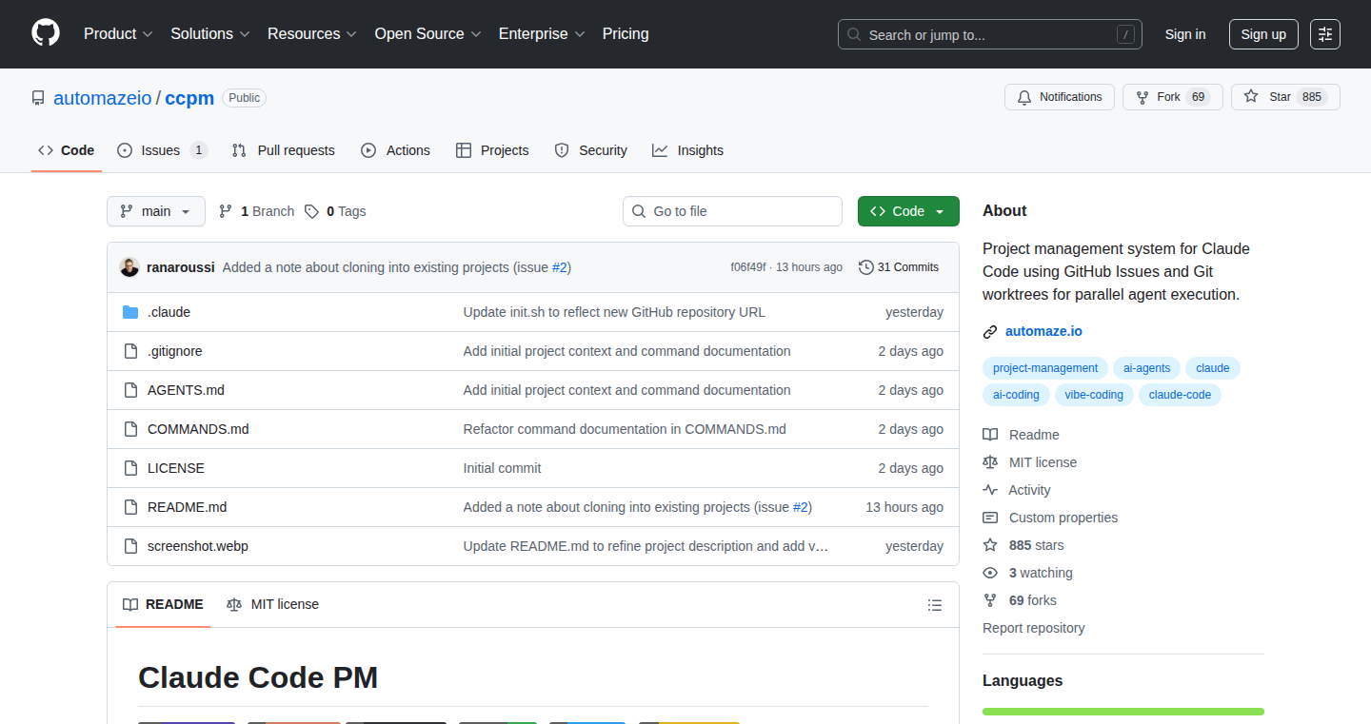Image resolution: width=1371 pixels, height=724 pixels.
Task: Click commit hash f06f49f
Action: coord(747,267)
